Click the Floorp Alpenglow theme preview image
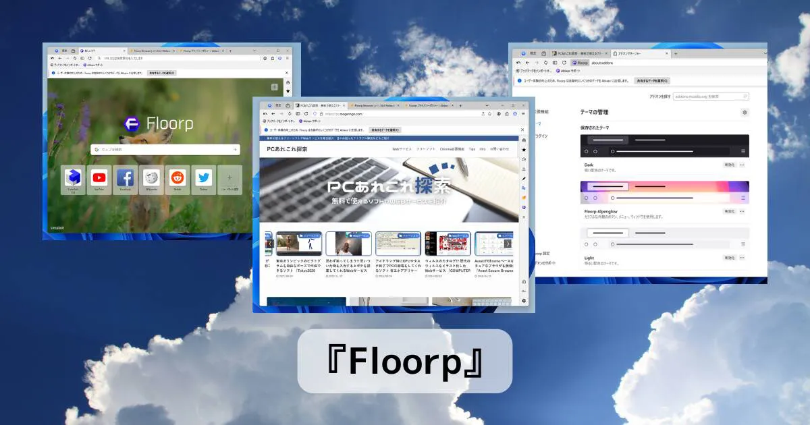Screen dimensions: 810x425 click(x=665, y=192)
